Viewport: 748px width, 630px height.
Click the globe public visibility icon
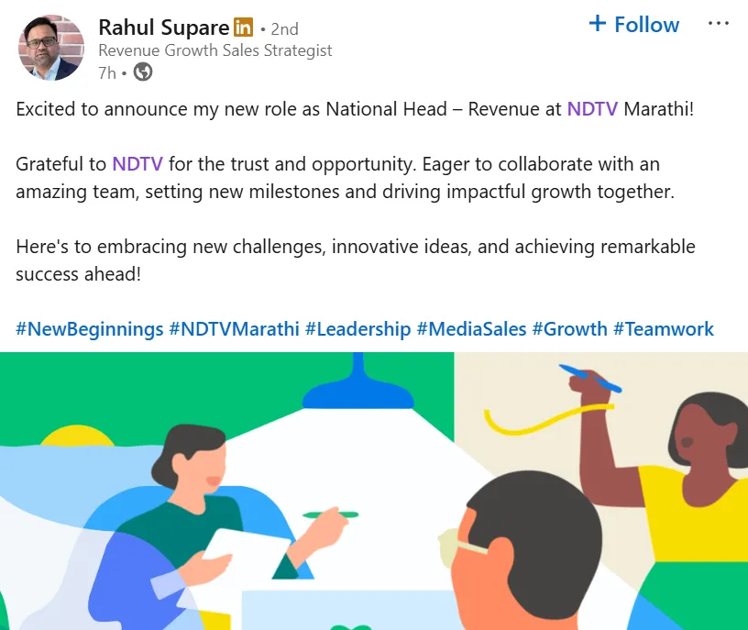(143, 72)
